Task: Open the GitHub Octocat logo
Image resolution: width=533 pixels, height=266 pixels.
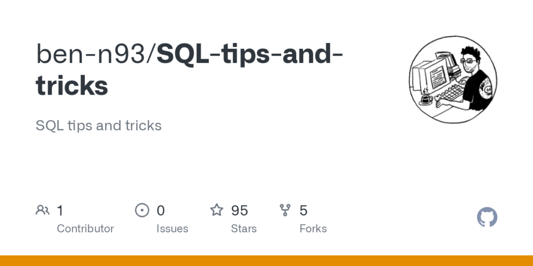Action: coord(487,217)
